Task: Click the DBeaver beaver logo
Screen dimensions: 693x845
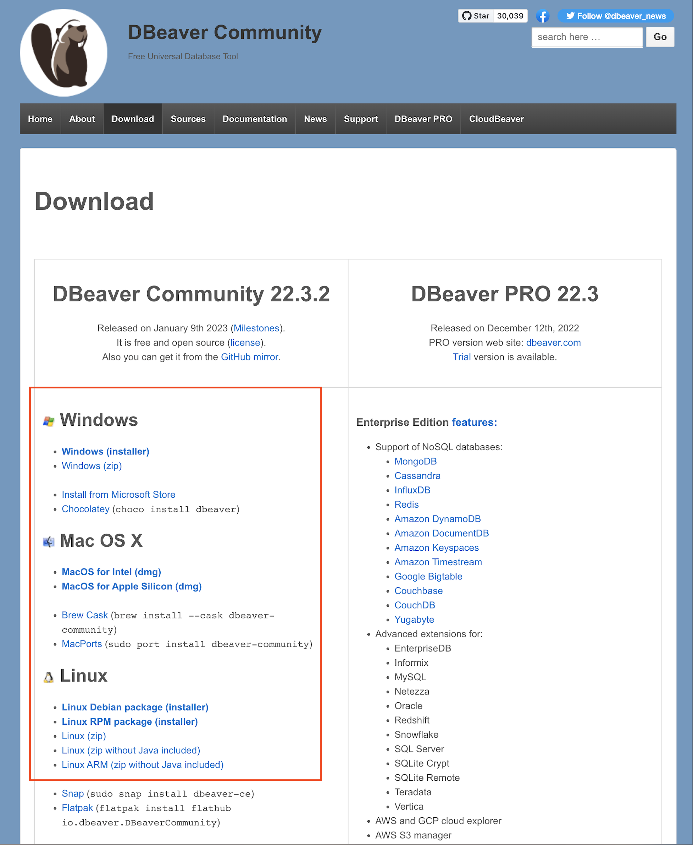Action: [63, 52]
